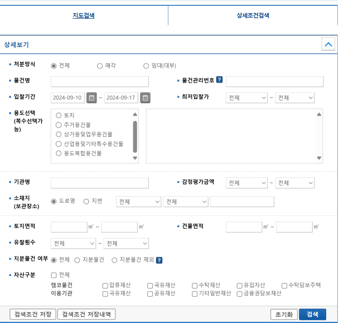Click 검색조건 저장 button
The height and width of the screenshot is (323, 339).
click(33, 314)
